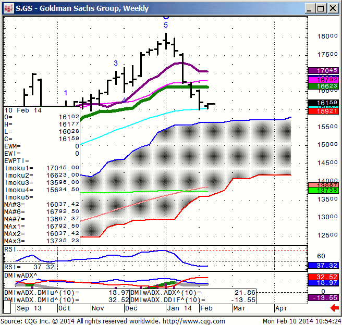Screen dimensions: 342x325
Task: Click the CQG chart icon in title bar
Action: 8,8
